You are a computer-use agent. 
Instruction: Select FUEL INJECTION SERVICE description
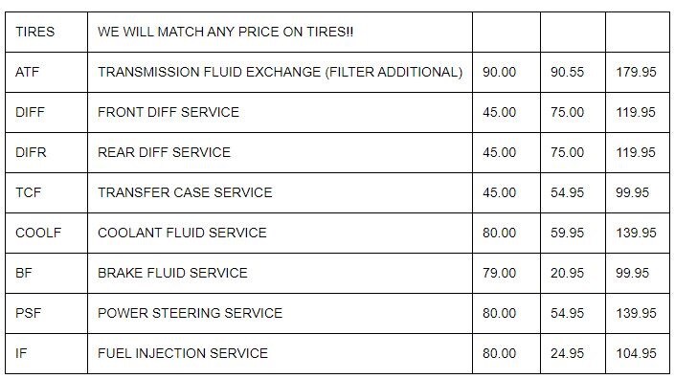pos(280,353)
